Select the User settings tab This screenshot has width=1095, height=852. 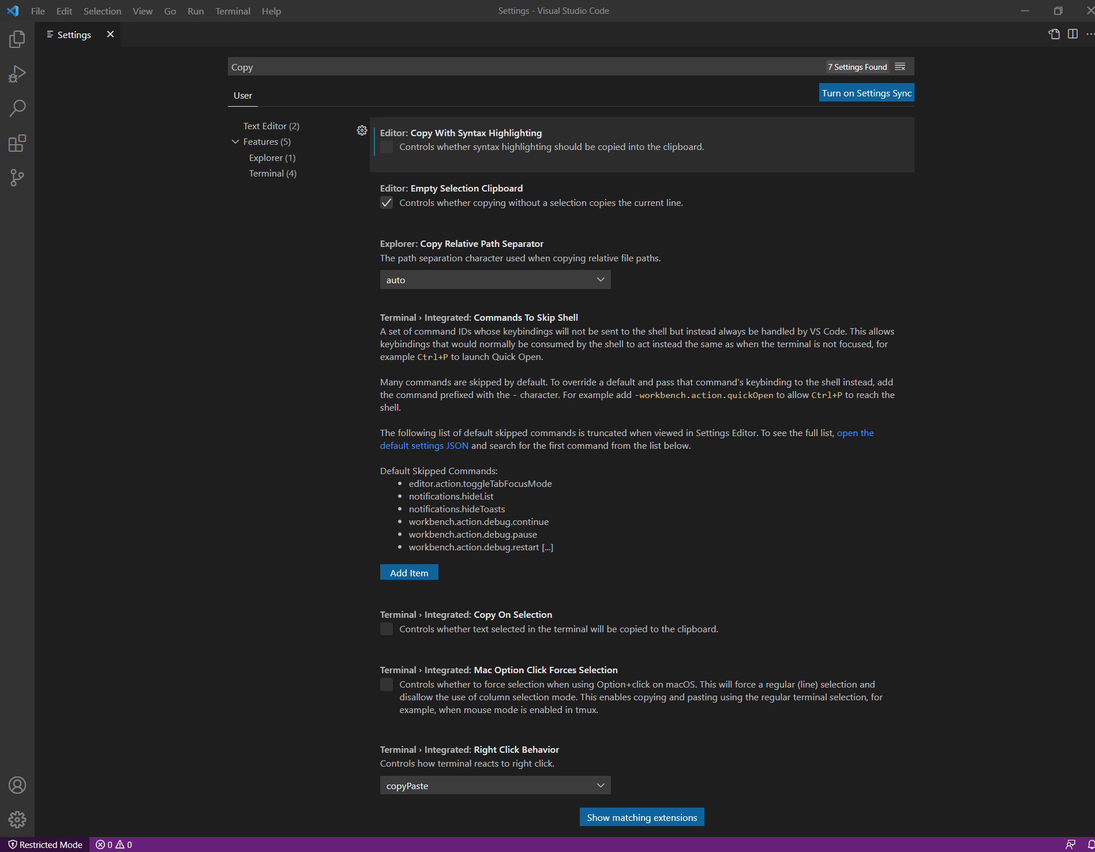[x=243, y=96]
